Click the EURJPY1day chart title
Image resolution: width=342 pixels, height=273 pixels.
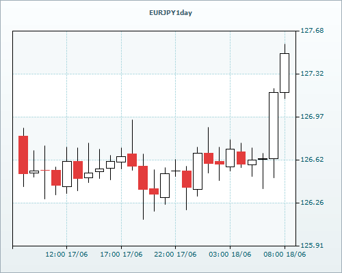click(x=170, y=13)
